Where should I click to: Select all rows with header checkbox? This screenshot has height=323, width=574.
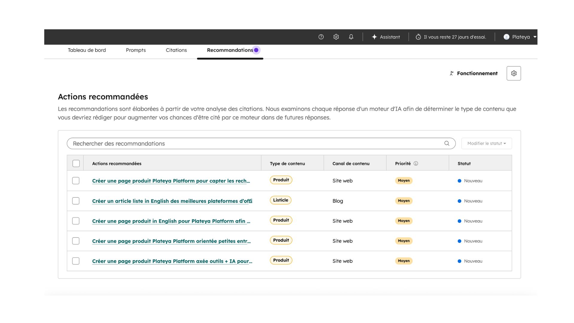click(x=76, y=164)
